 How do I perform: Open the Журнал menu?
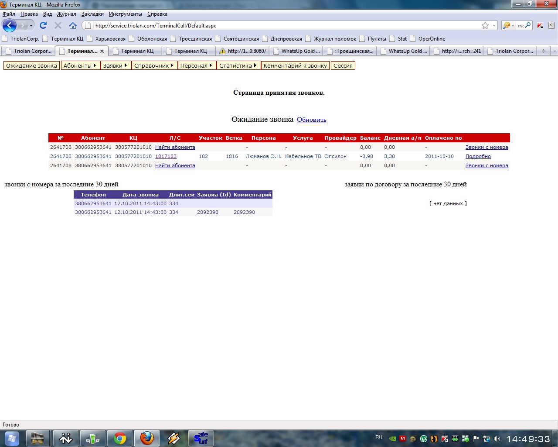coord(66,14)
